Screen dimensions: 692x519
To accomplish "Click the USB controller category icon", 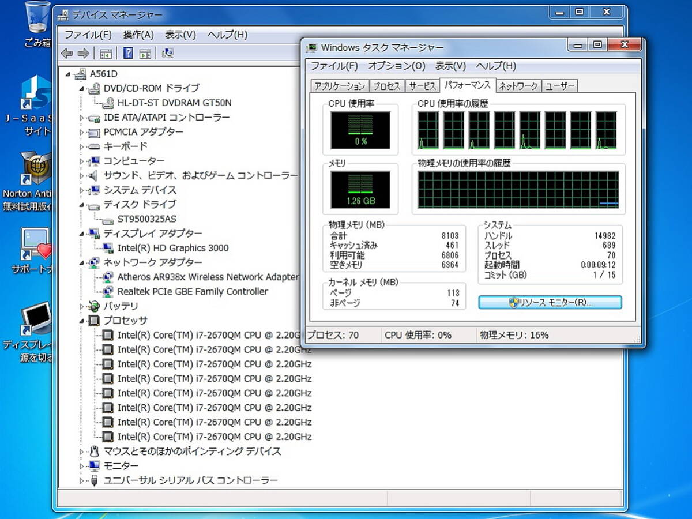I will 94,480.
